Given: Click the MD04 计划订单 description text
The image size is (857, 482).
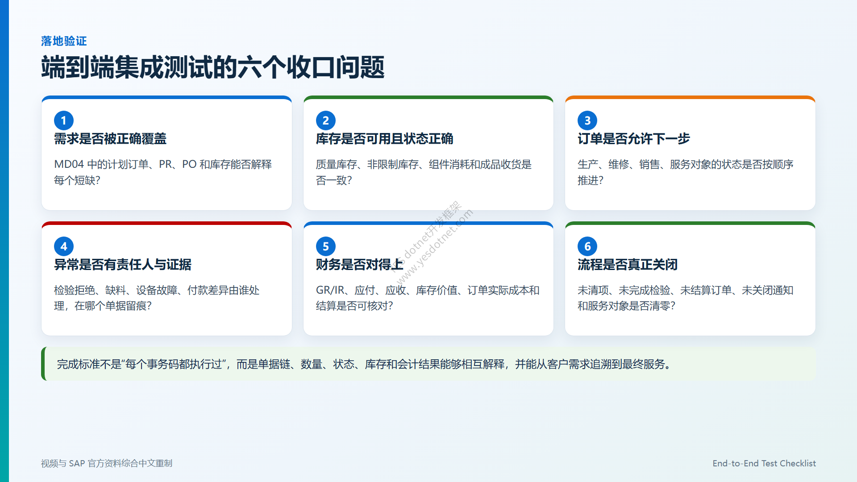Looking at the screenshot, I should (163, 172).
